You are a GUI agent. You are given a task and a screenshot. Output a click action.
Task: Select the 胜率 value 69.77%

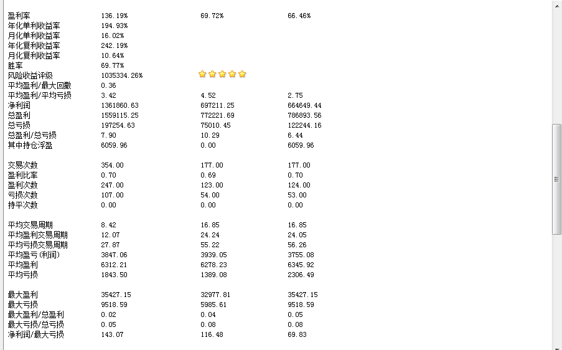113,65
